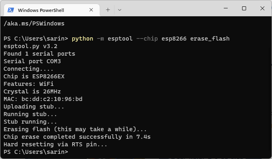Click the last PS C:\Users\sarin> prompt

tap(36, 152)
